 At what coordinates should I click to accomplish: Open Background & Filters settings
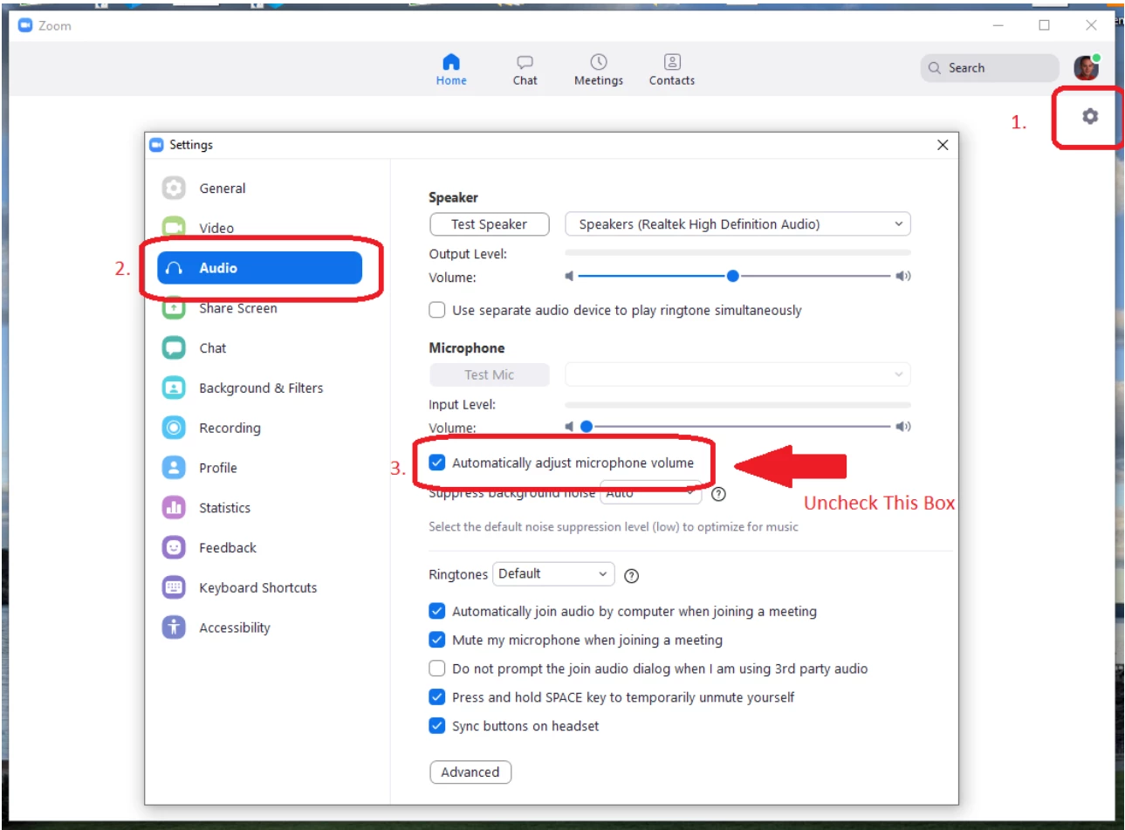[x=260, y=388]
